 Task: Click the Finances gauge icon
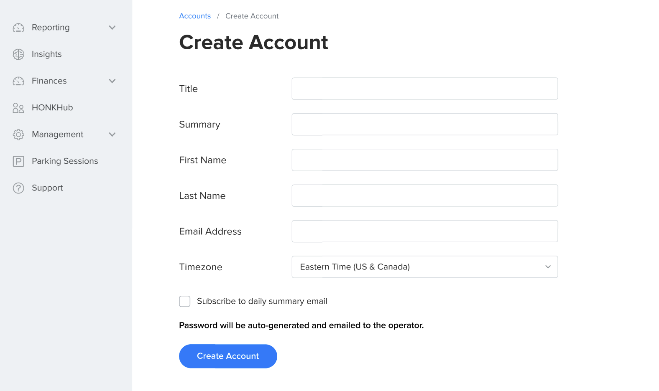[18, 81]
